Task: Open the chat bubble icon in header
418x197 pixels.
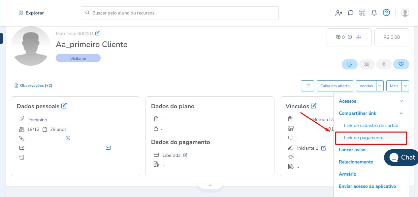Action: (x=351, y=13)
